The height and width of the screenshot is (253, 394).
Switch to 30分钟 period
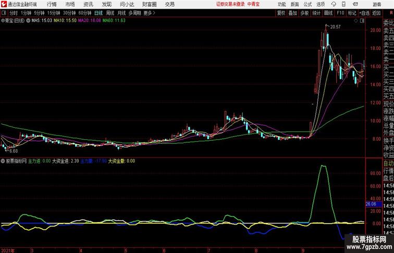pyautogui.click(x=69, y=13)
